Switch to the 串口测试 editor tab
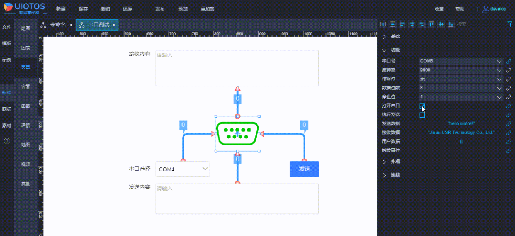Image resolution: width=515 pixels, height=236 pixels. [x=97, y=25]
